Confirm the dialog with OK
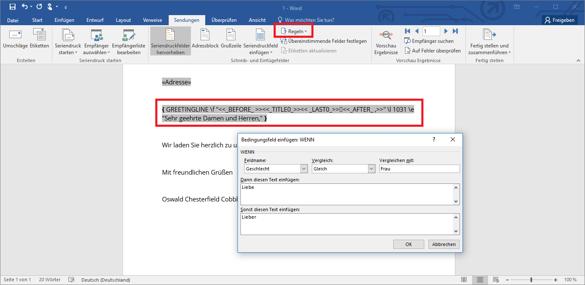This screenshot has height=285, width=585. coord(408,244)
